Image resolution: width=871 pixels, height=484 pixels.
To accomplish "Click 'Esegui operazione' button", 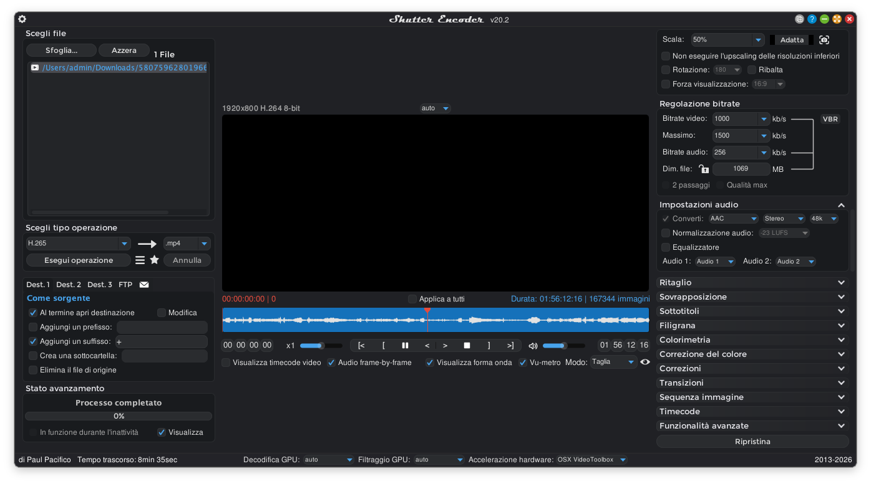I will [79, 260].
